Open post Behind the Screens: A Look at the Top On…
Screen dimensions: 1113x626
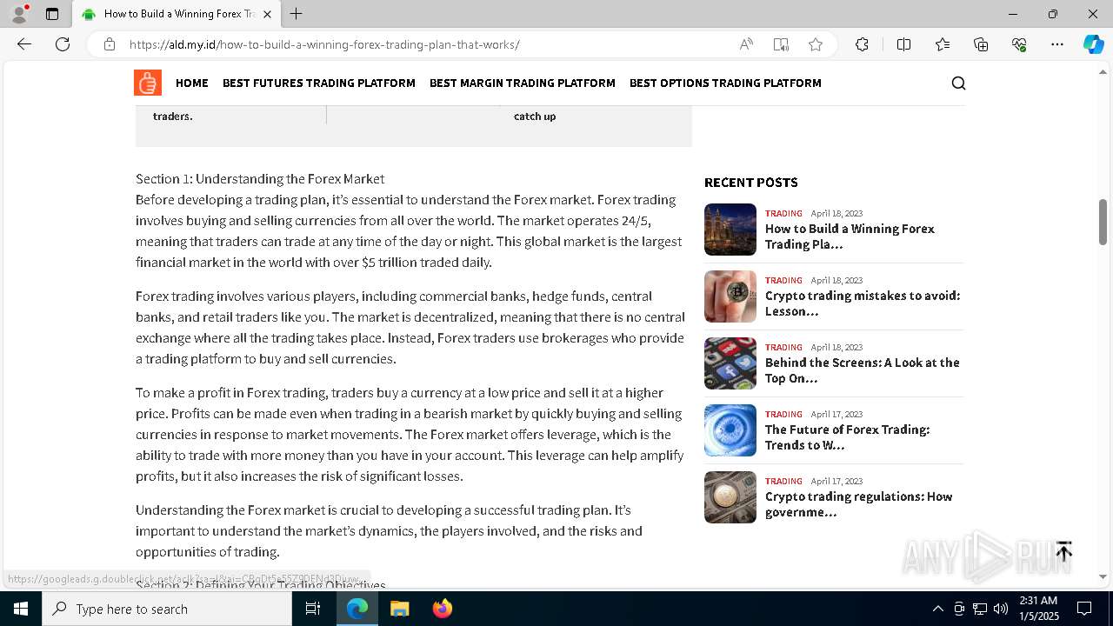(x=862, y=370)
